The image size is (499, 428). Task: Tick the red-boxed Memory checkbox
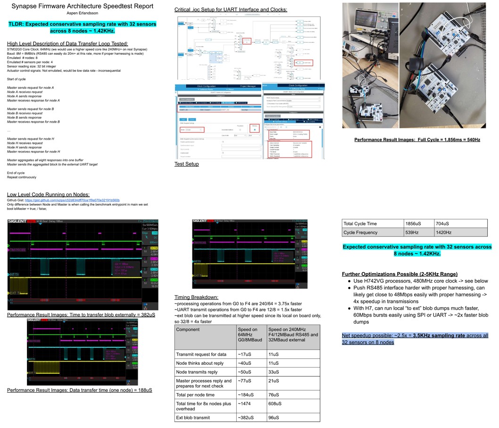click(254, 129)
